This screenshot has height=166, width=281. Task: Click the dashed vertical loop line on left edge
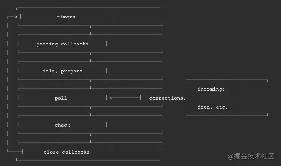point(7,84)
